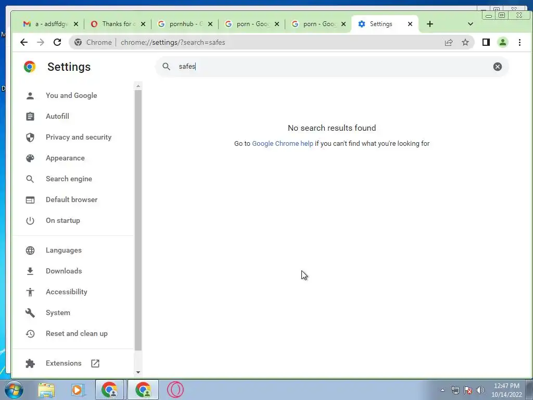
Task: Close the Gmail tab
Action: [x=76, y=24]
